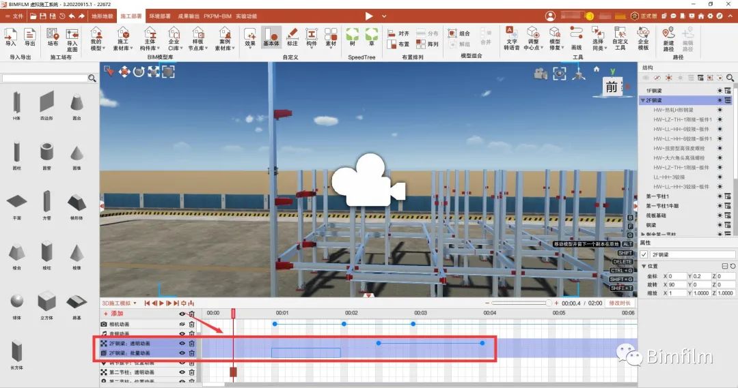Delete the 2F钢梁 透明动画 track
The image size is (738, 388).
[191, 344]
